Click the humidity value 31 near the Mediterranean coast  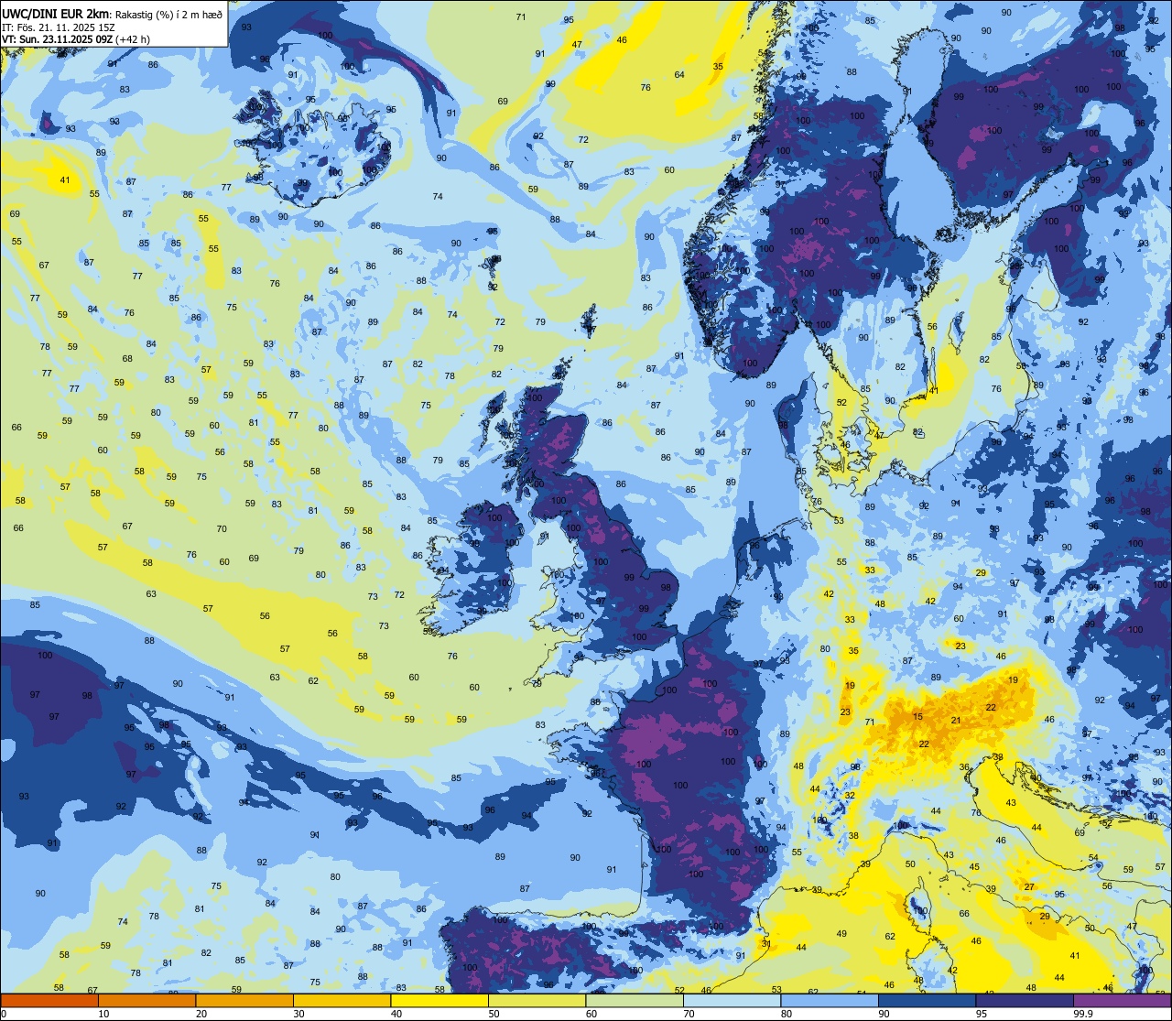[766, 944]
